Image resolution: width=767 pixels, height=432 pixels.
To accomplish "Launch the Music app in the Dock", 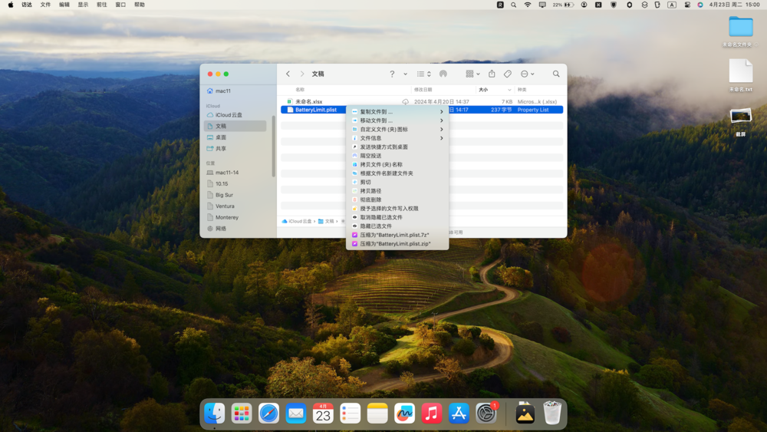I will [x=432, y=414].
